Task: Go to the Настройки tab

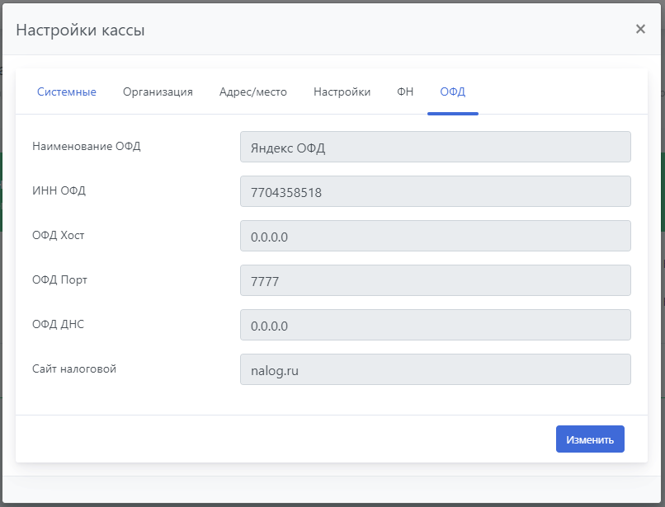Action: [x=342, y=92]
